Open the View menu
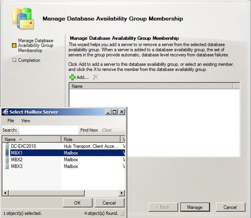This screenshot has height=218, width=251. 26,120
